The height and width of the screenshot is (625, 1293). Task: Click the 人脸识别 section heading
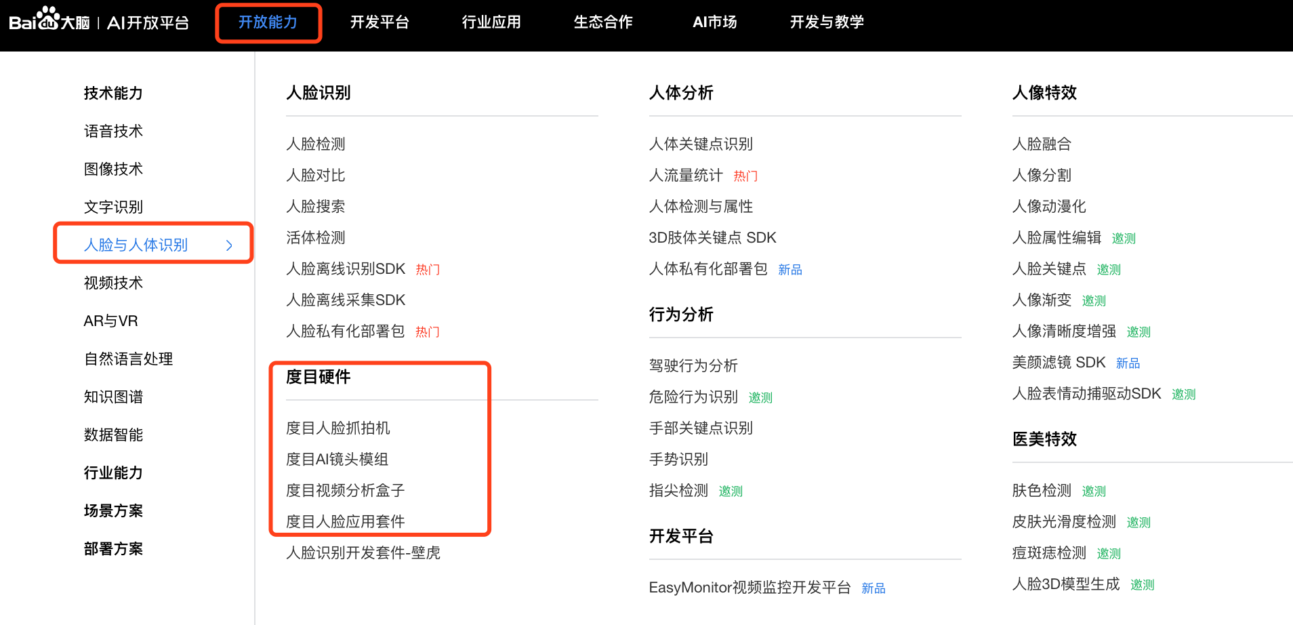[318, 93]
